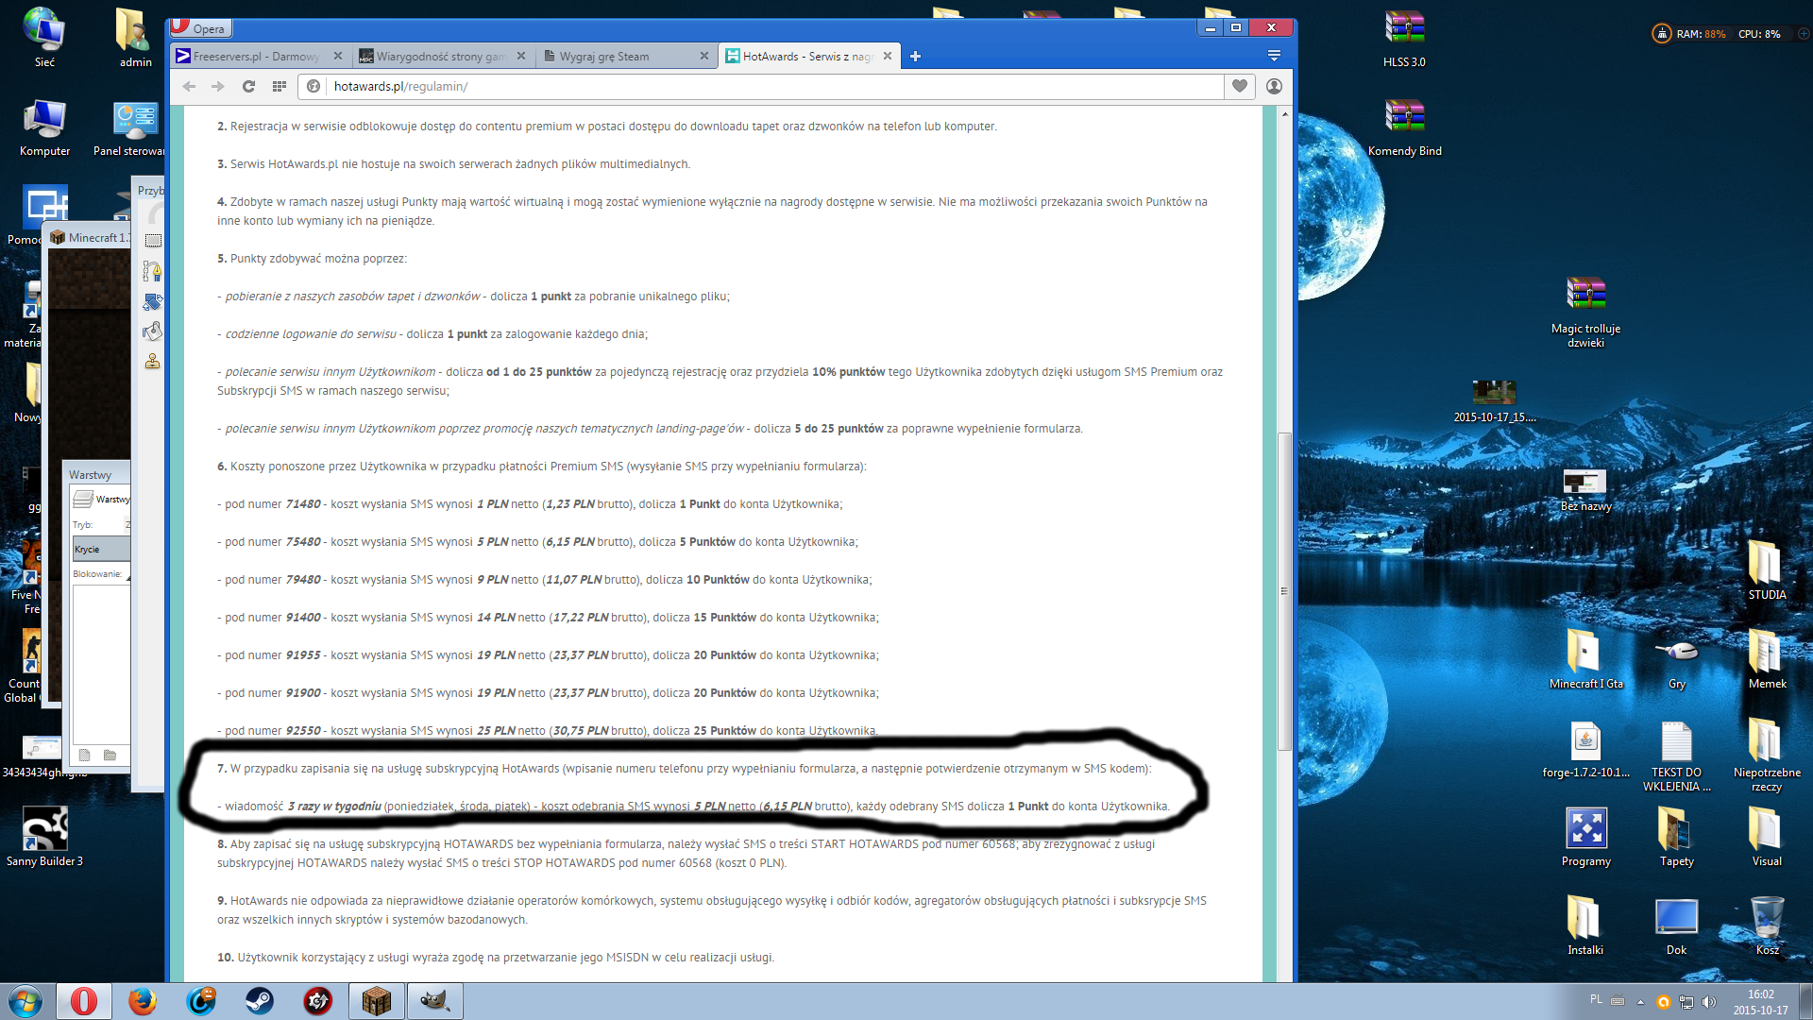Go back in Opera browser
The height and width of the screenshot is (1020, 1813).
(189, 86)
